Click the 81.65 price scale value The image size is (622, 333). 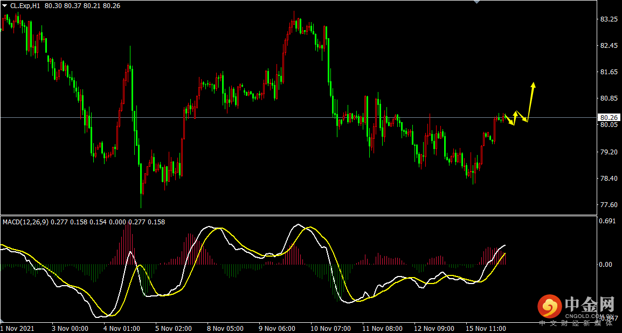click(x=609, y=72)
